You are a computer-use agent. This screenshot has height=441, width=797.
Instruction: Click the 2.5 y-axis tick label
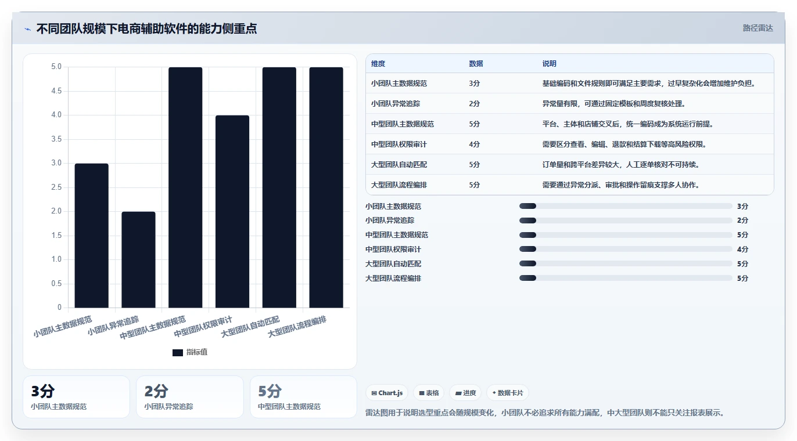pyautogui.click(x=56, y=187)
